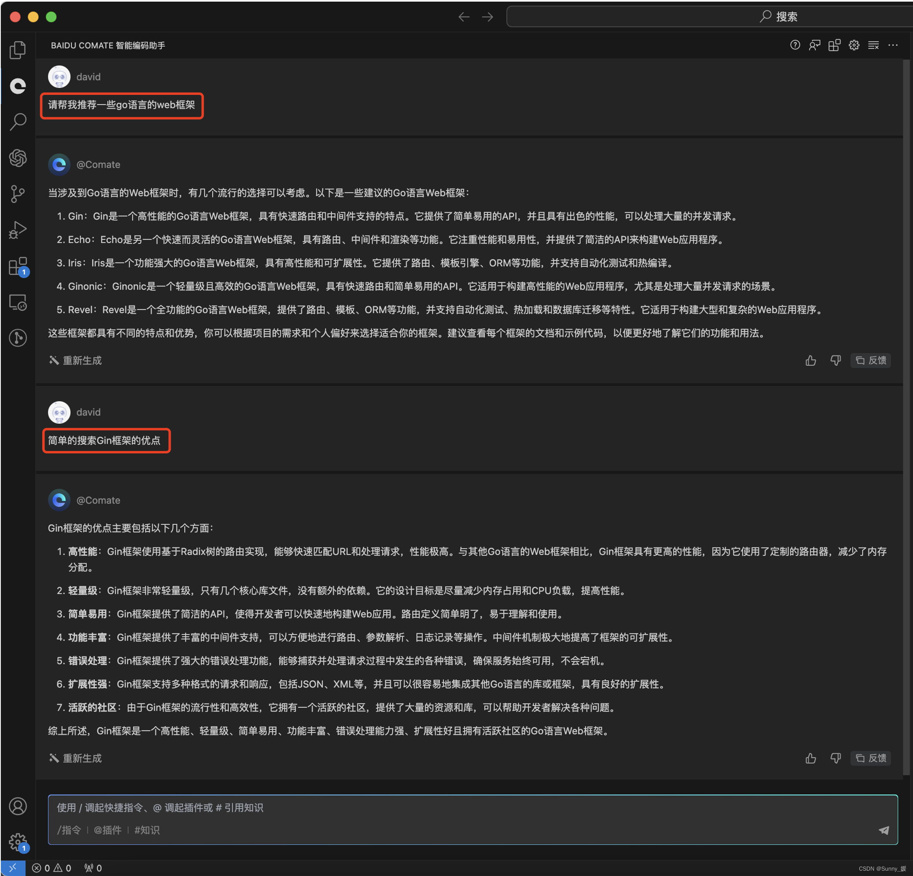This screenshot has width=913, height=876.
Task: Open the Accounts menu in activity bar
Action: [18, 806]
